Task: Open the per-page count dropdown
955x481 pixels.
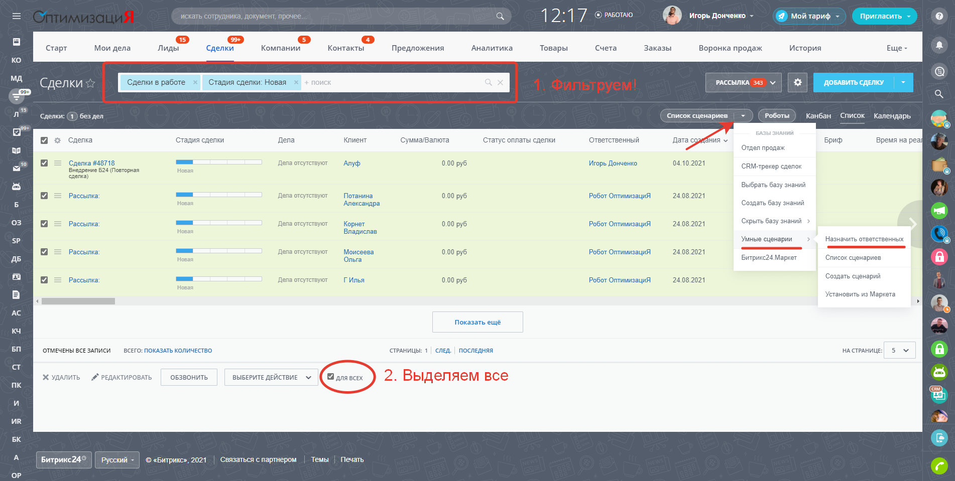Action: (x=900, y=350)
